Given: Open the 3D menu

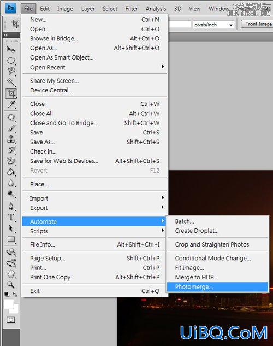Looking at the screenshot, I should click(178, 9).
